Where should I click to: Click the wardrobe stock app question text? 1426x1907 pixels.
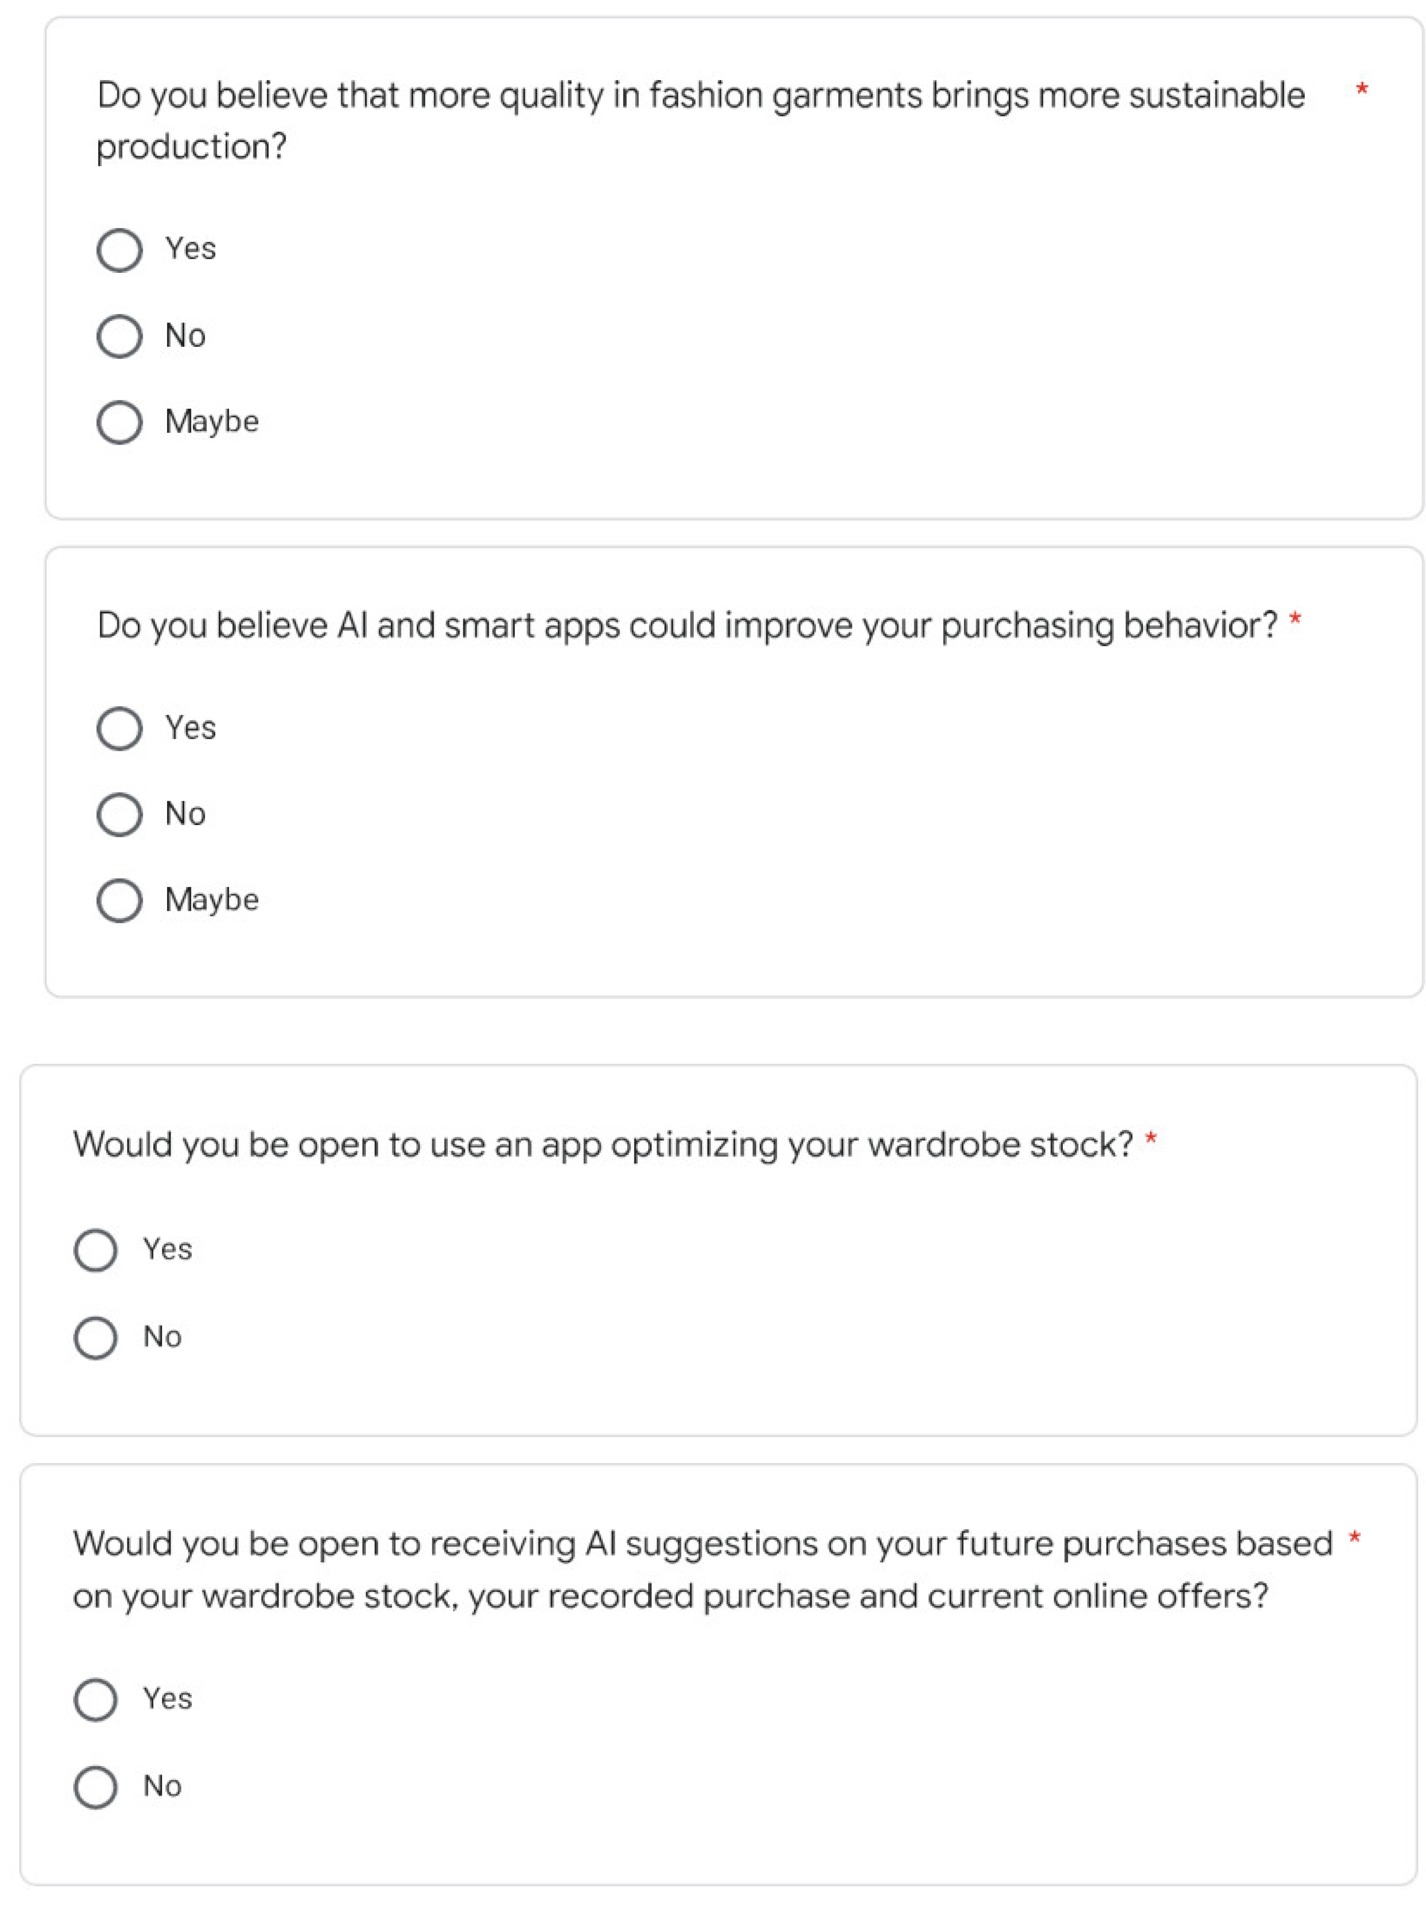(x=602, y=1145)
